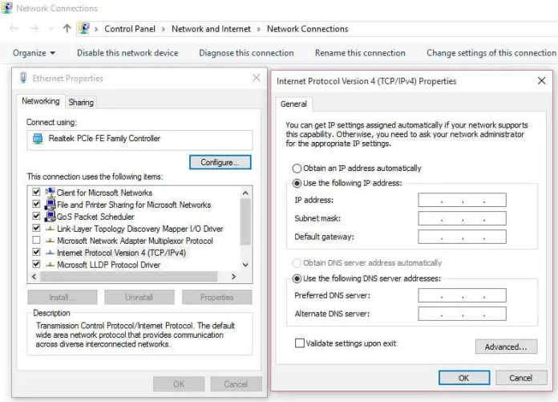Switch to the Sharing tab

point(81,102)
